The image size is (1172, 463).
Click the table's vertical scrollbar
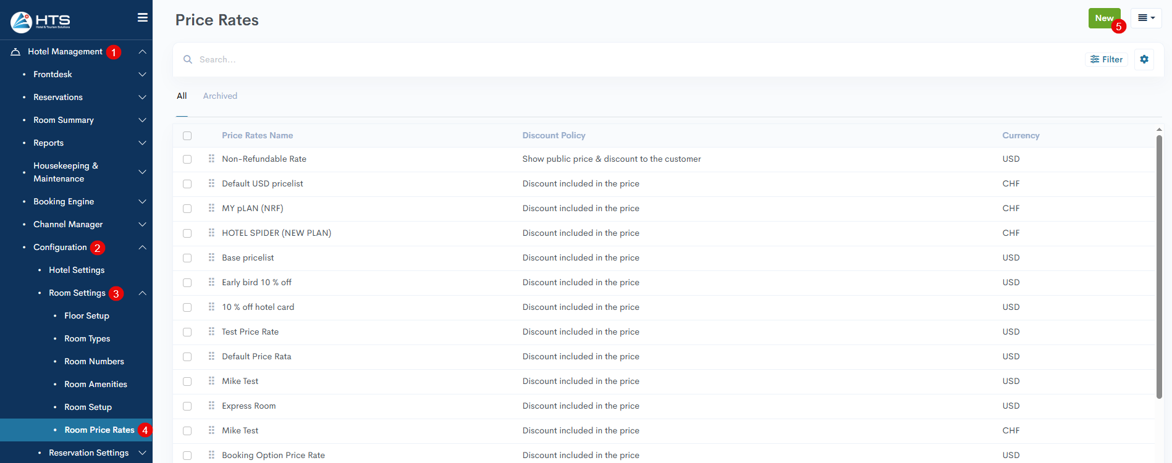tap(1159, 265)
